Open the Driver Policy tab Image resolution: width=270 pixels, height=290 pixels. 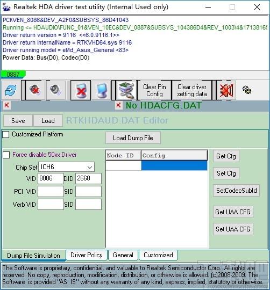(87, 255)
